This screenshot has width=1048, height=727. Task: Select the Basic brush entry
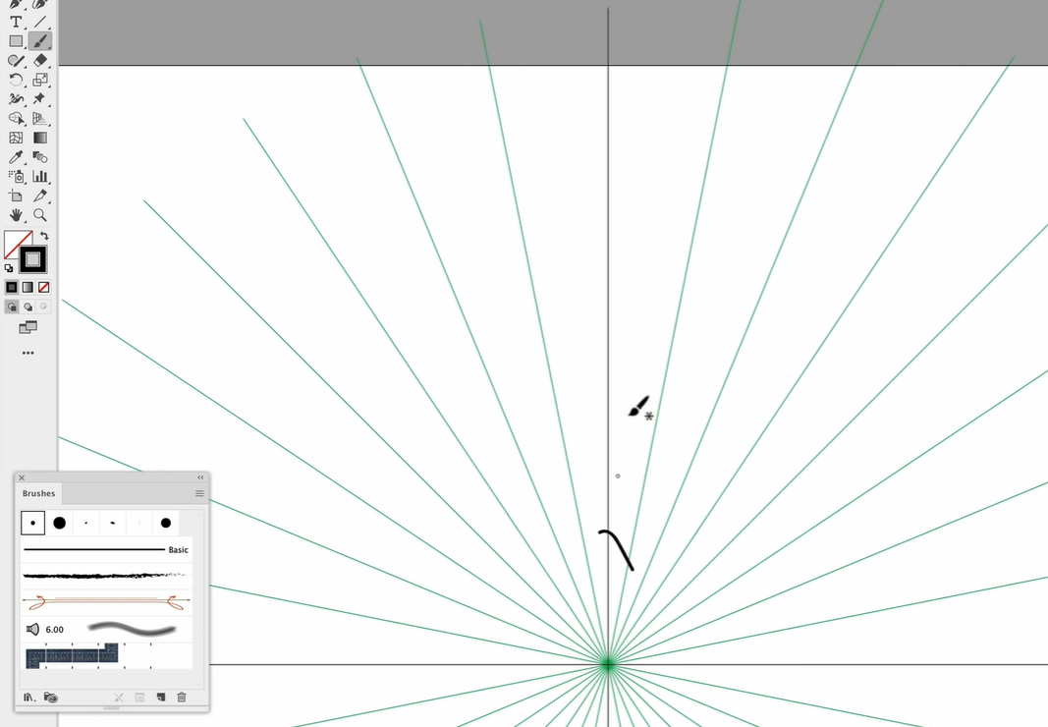(x=105, y=550)
